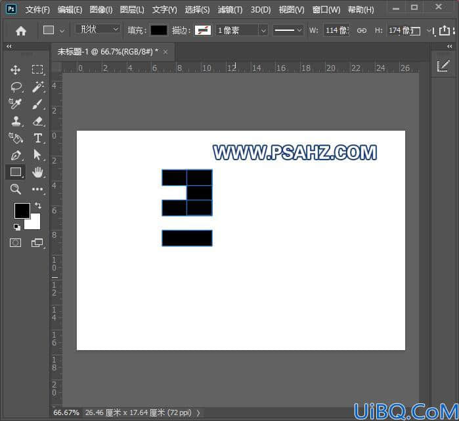Expand the right panel dock arrows
Viewport: 459px width, 421px height.
click(450, 46)
